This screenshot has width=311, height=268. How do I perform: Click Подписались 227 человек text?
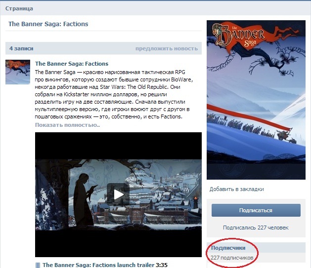point(256,228)
